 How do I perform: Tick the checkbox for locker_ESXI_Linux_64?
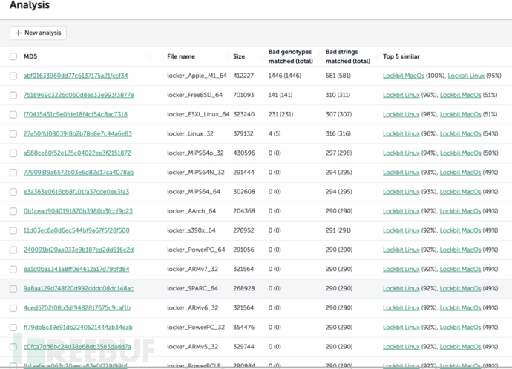[x=13, y=114]
